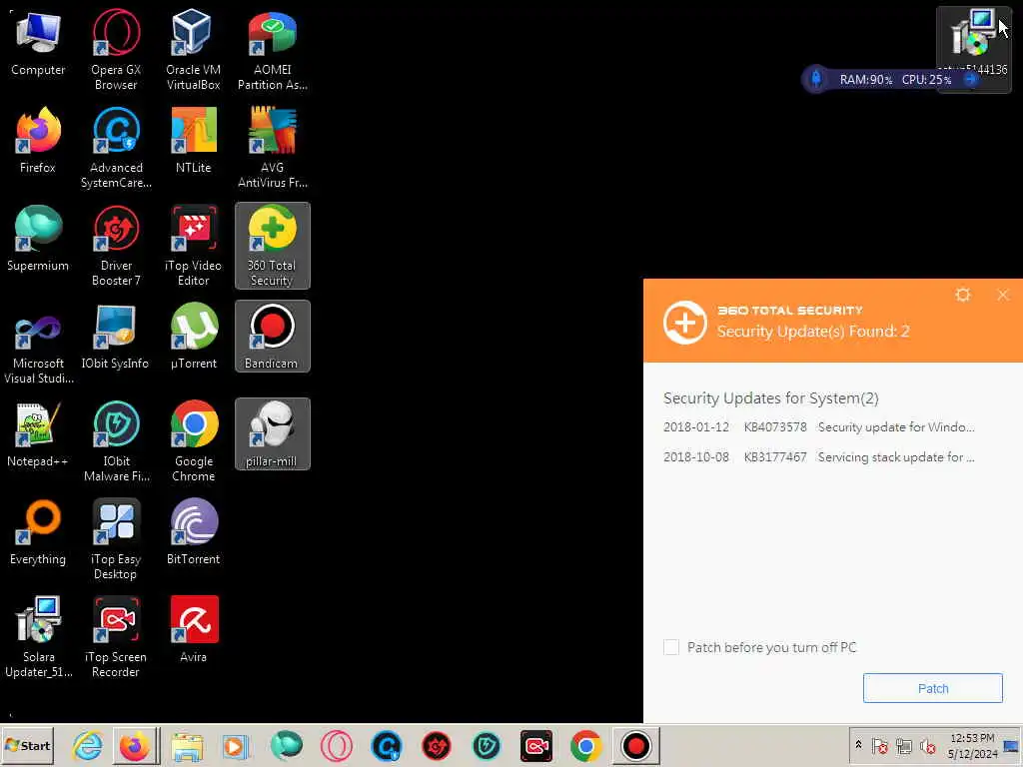Show hidden system tray icons
This screenshot has width=1023, height=767.
[x=858, y=745]
